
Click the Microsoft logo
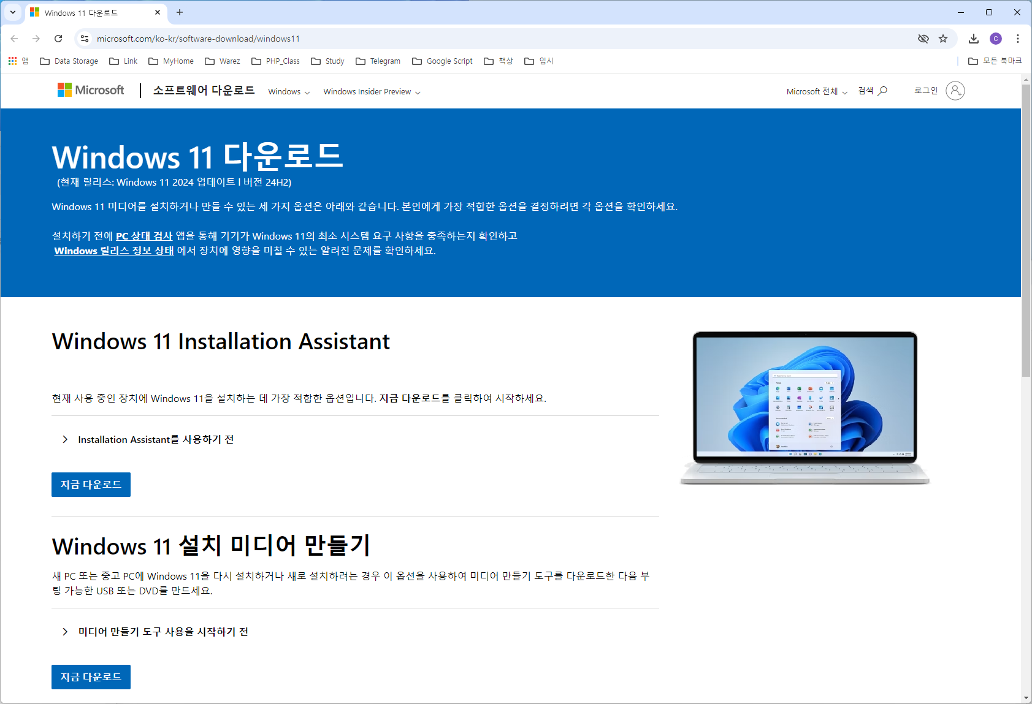pos(91,90)
